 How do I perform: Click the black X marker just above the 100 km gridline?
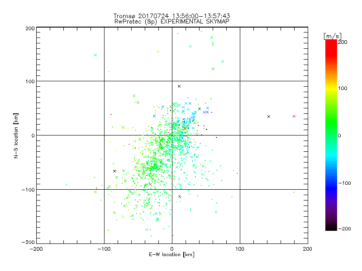tap(179, 86)
